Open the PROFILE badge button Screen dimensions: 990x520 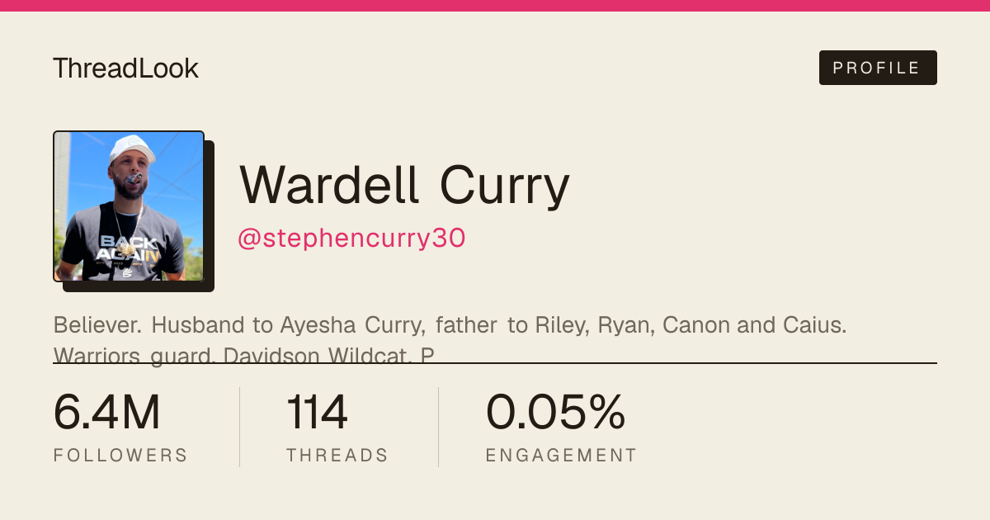coord(878,68)
